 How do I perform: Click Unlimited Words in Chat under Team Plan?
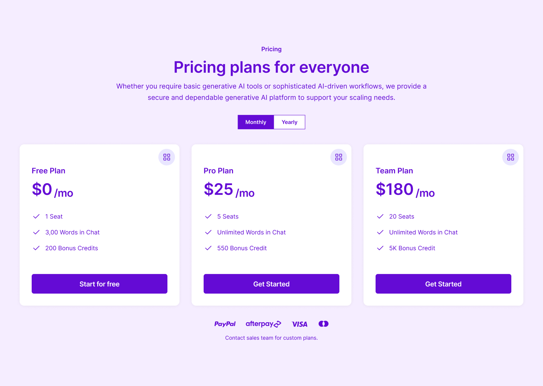tap(423, 232)
